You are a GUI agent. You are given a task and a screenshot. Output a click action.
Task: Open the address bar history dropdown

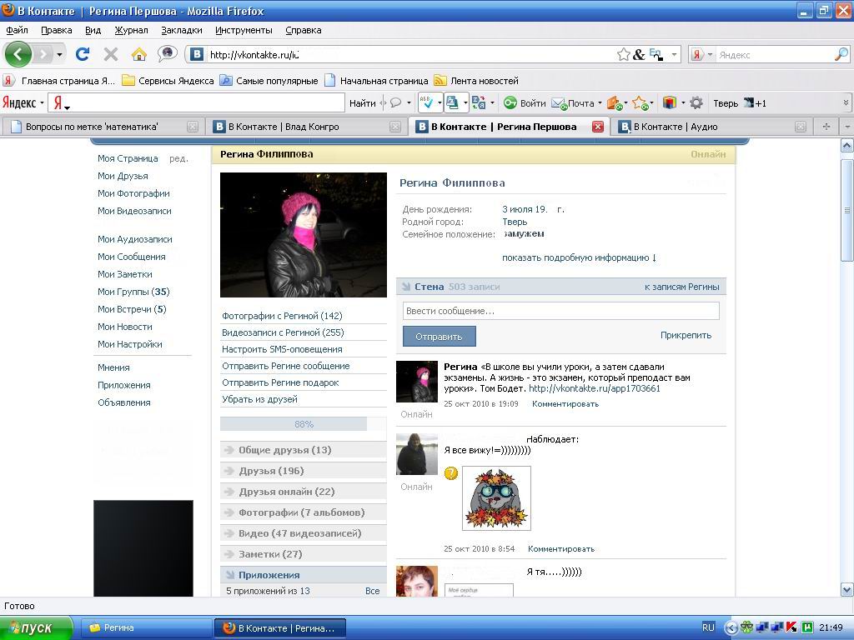pyautogui.click(x=674, y=54)
